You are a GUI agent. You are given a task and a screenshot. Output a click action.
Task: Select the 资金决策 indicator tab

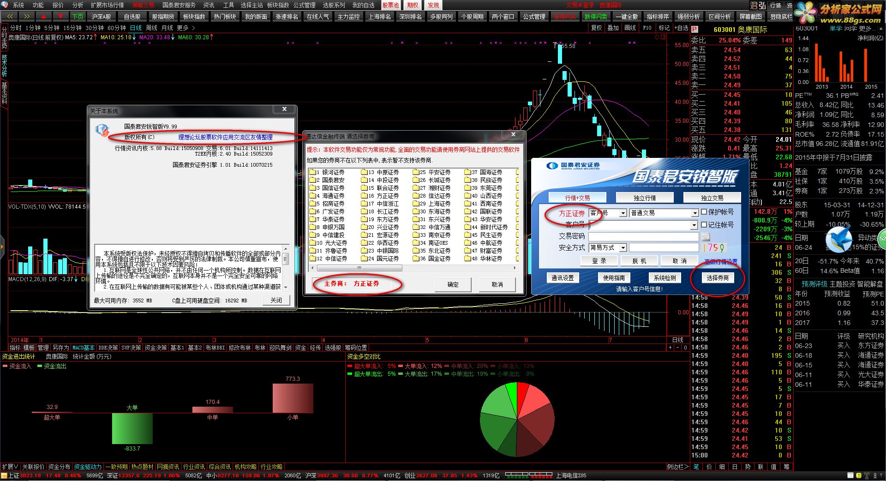tap(156, 348)
